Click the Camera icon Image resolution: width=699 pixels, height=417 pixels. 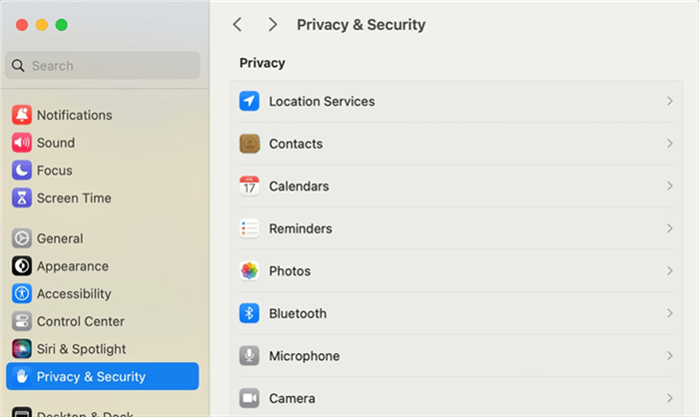tap(250, 398)
